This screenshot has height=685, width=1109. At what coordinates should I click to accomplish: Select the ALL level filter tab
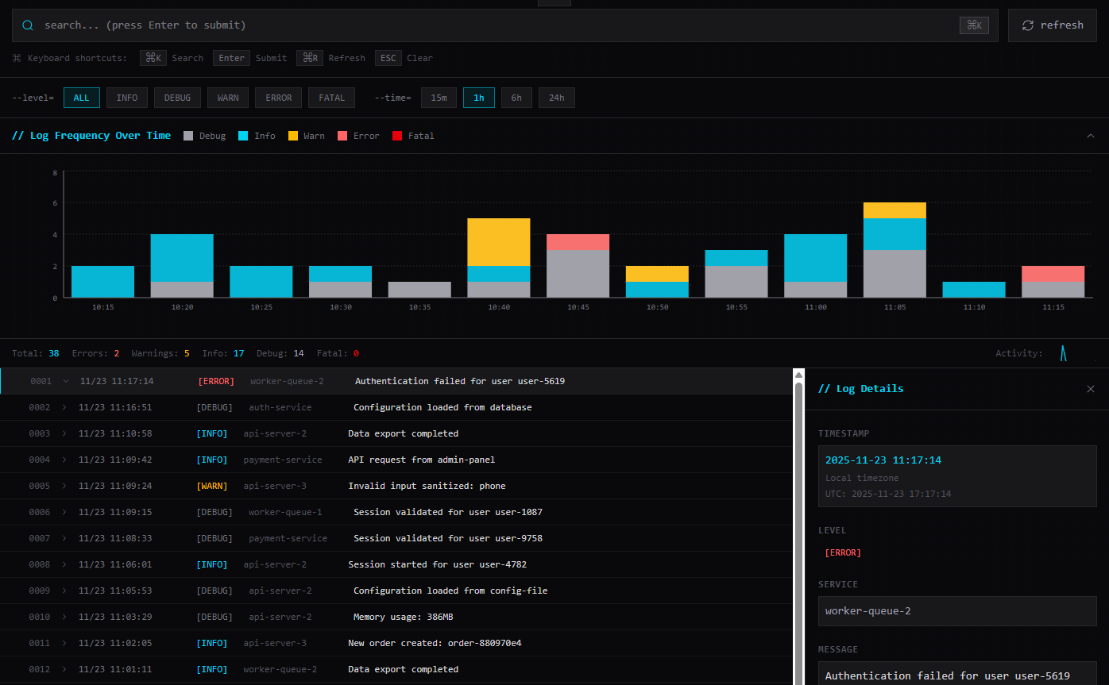[x=81, y=97]
